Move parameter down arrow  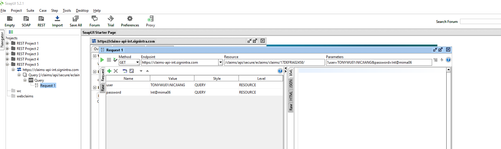point(141,71)
